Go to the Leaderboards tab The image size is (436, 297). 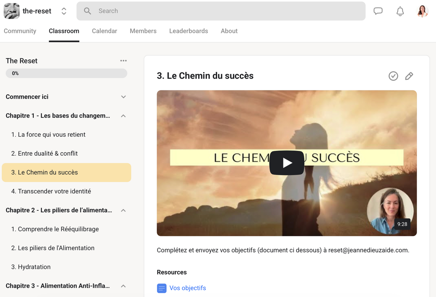(189, 31)
